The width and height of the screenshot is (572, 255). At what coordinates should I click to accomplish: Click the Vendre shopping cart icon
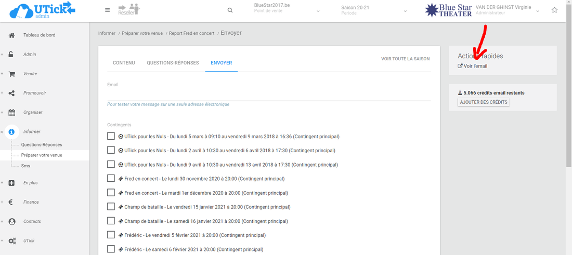click(x=12, y=74)
